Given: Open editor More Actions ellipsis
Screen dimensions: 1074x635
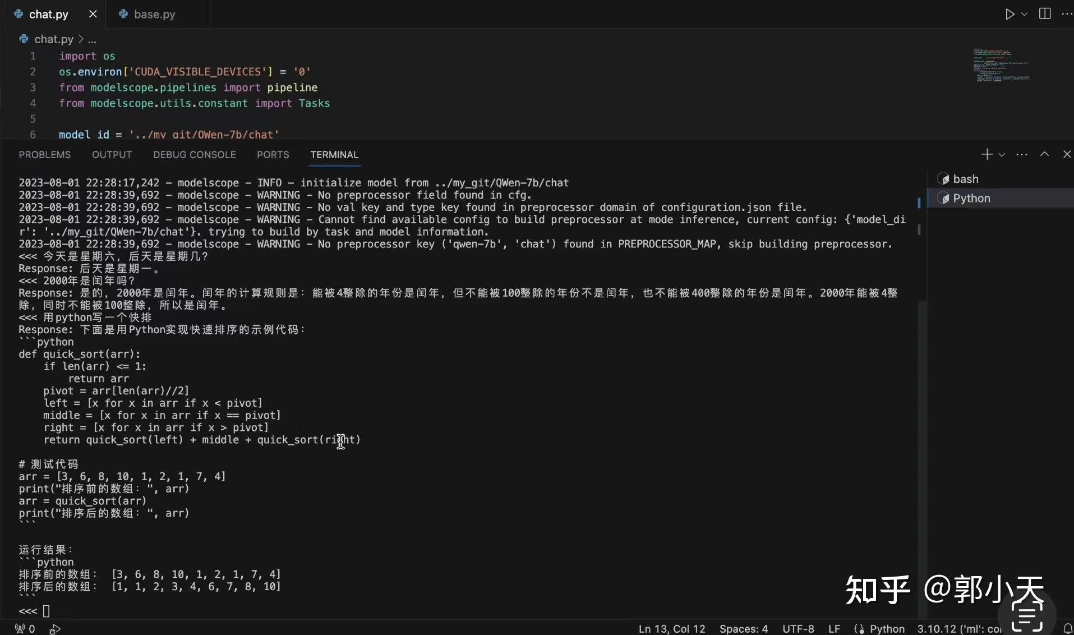Looking at the screenshot, I should click(x=1067, y=14).
